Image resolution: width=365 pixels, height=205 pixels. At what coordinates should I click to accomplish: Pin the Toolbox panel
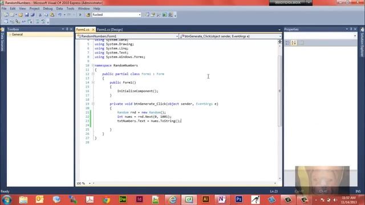tap(67, 29)
